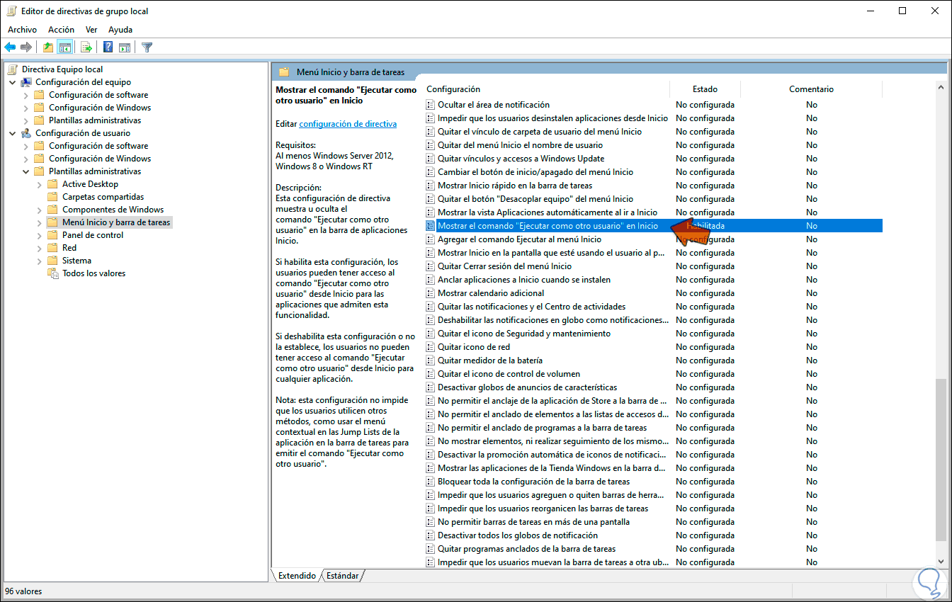The width and height of the screenshot is (952, 602).
Task: Click the policy icon beside "Ocultar el área de notificación"
Action: point(430,105)
